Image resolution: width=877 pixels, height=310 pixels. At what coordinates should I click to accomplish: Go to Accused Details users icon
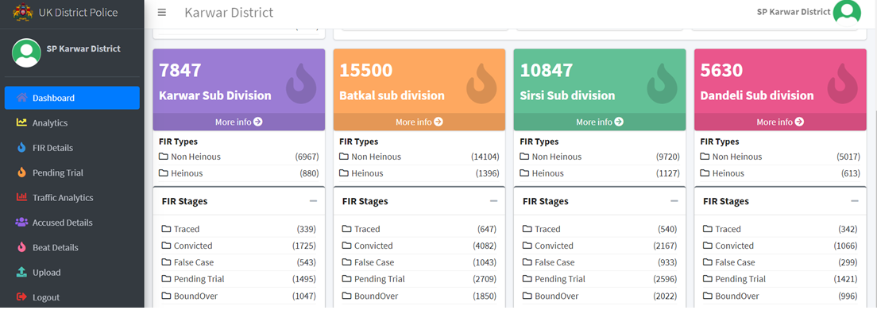coord(21,222)
